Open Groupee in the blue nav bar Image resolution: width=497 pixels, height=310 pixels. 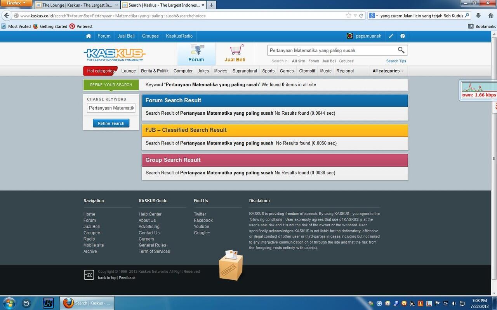(x=150, y=36)
